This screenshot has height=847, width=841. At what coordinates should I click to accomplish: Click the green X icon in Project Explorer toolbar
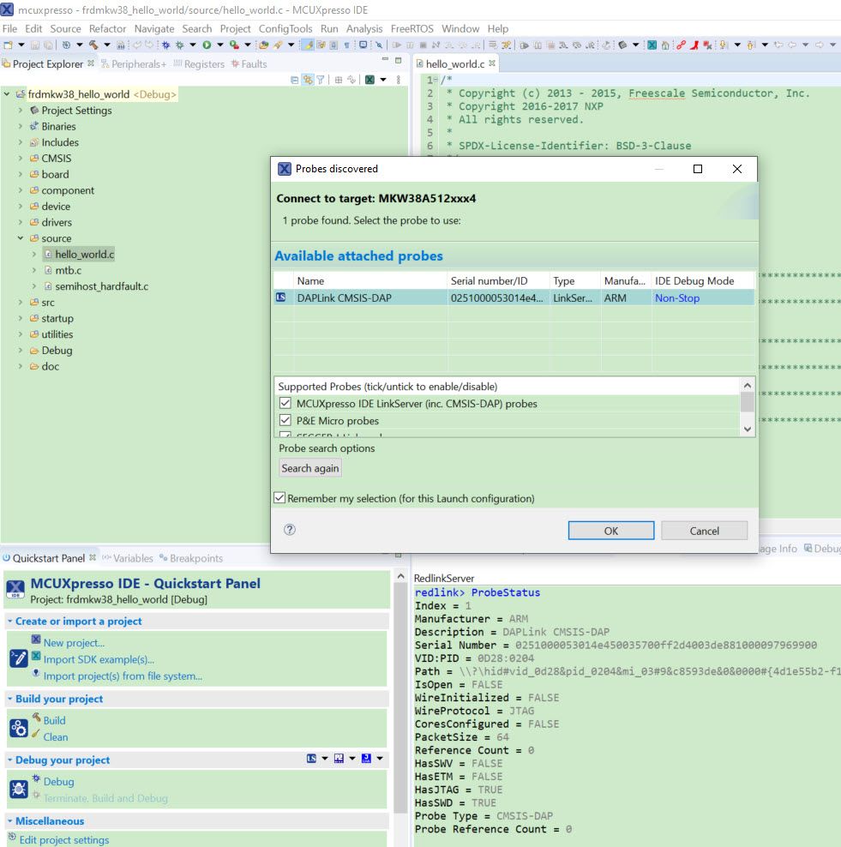click(x=369, y=80)
